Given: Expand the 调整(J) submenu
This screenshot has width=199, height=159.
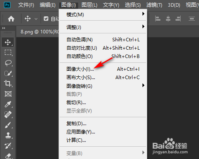Looking at the screenshot, I should 103,27.
